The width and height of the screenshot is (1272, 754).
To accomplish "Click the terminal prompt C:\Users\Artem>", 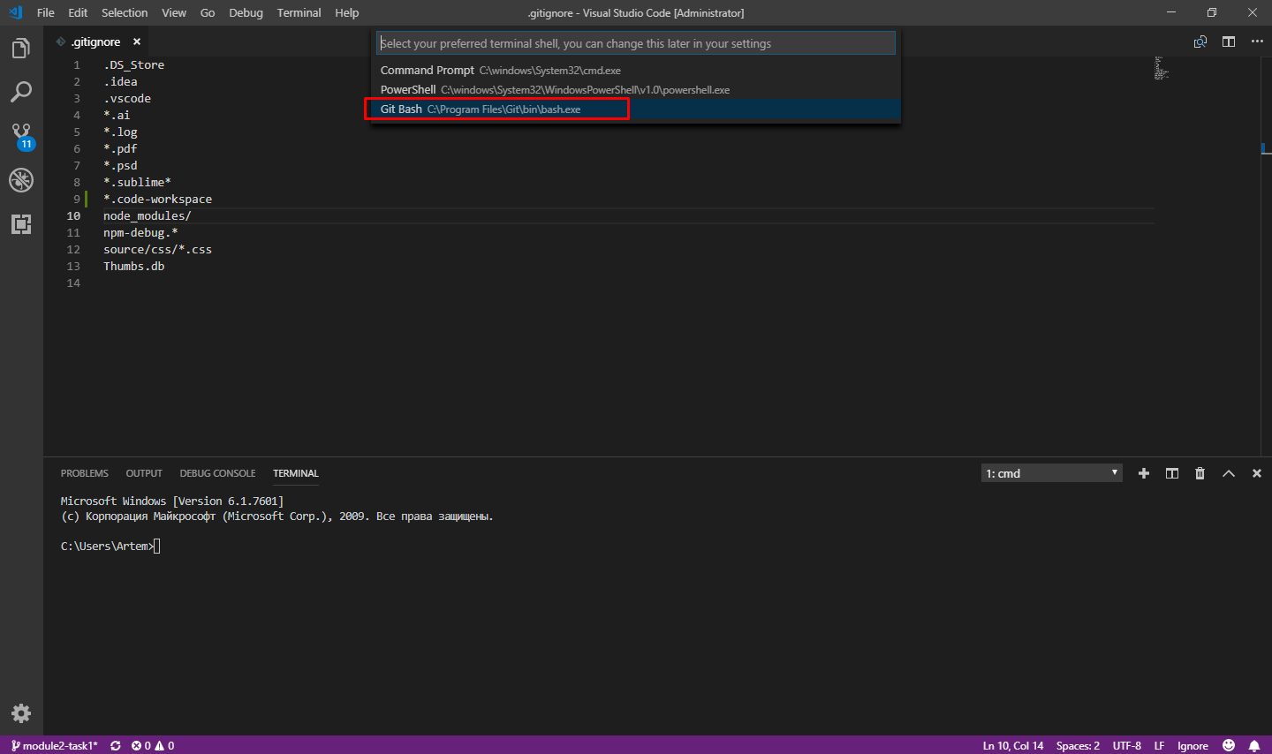I will [107, 546].
